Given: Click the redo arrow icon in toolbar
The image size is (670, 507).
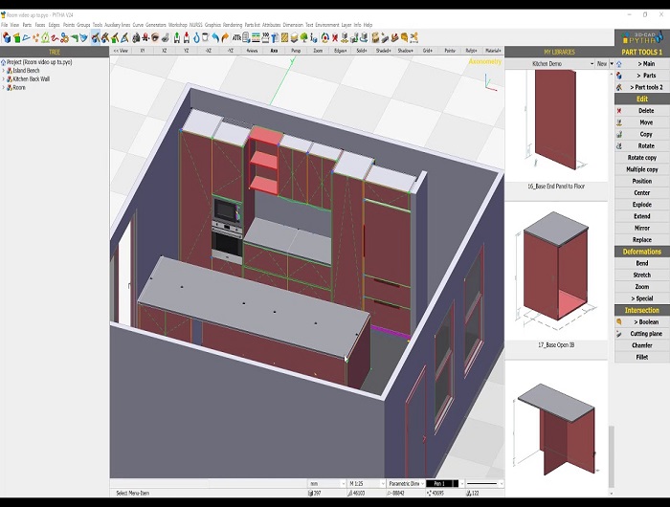Looking at the screenshot, I should tap(224, 37).
